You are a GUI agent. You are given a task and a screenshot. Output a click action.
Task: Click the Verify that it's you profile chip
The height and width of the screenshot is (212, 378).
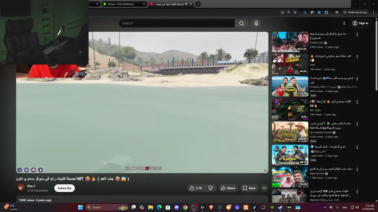355,12
